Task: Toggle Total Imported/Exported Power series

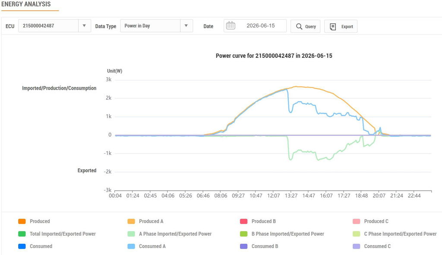Action: tap(57, 234)
